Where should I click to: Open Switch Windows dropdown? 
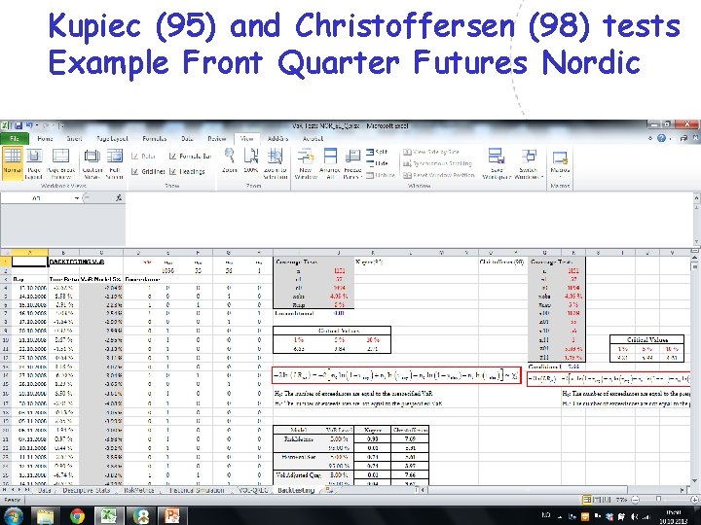[529, 163]
